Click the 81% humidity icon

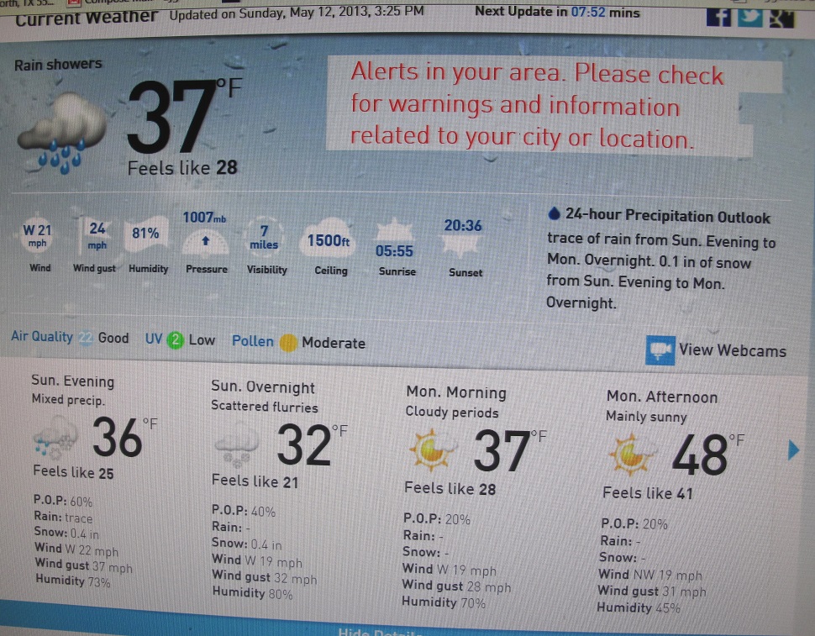pyautogui.click(x=146, y=234)
